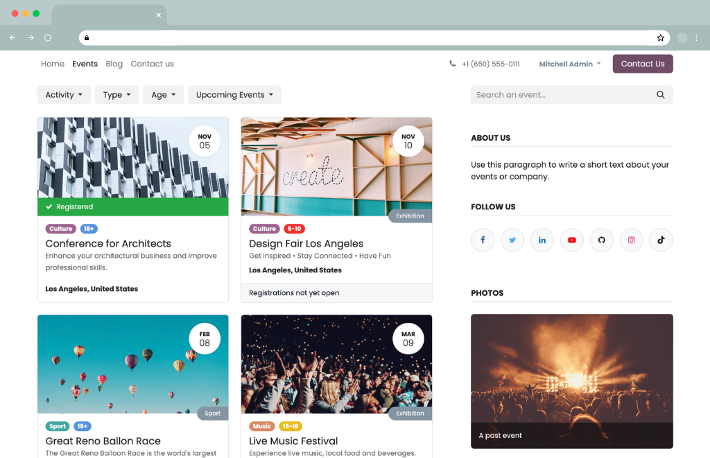Viewport: 710px width, 458px height.
Task: Navigate to the Home menu item
Action: pos(53,64)
